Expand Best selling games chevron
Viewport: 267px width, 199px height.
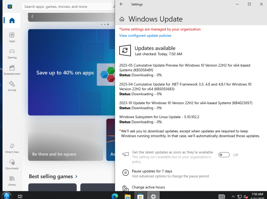tap(76, 177)
